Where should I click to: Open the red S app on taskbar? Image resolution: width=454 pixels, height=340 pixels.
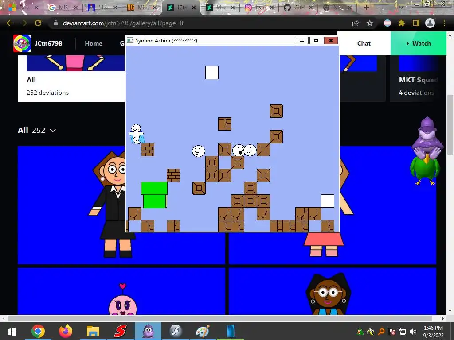[x=121, y=331]
